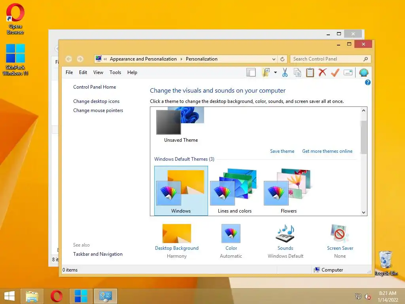Open Opera from the taskbar

(x=57, y=296)
